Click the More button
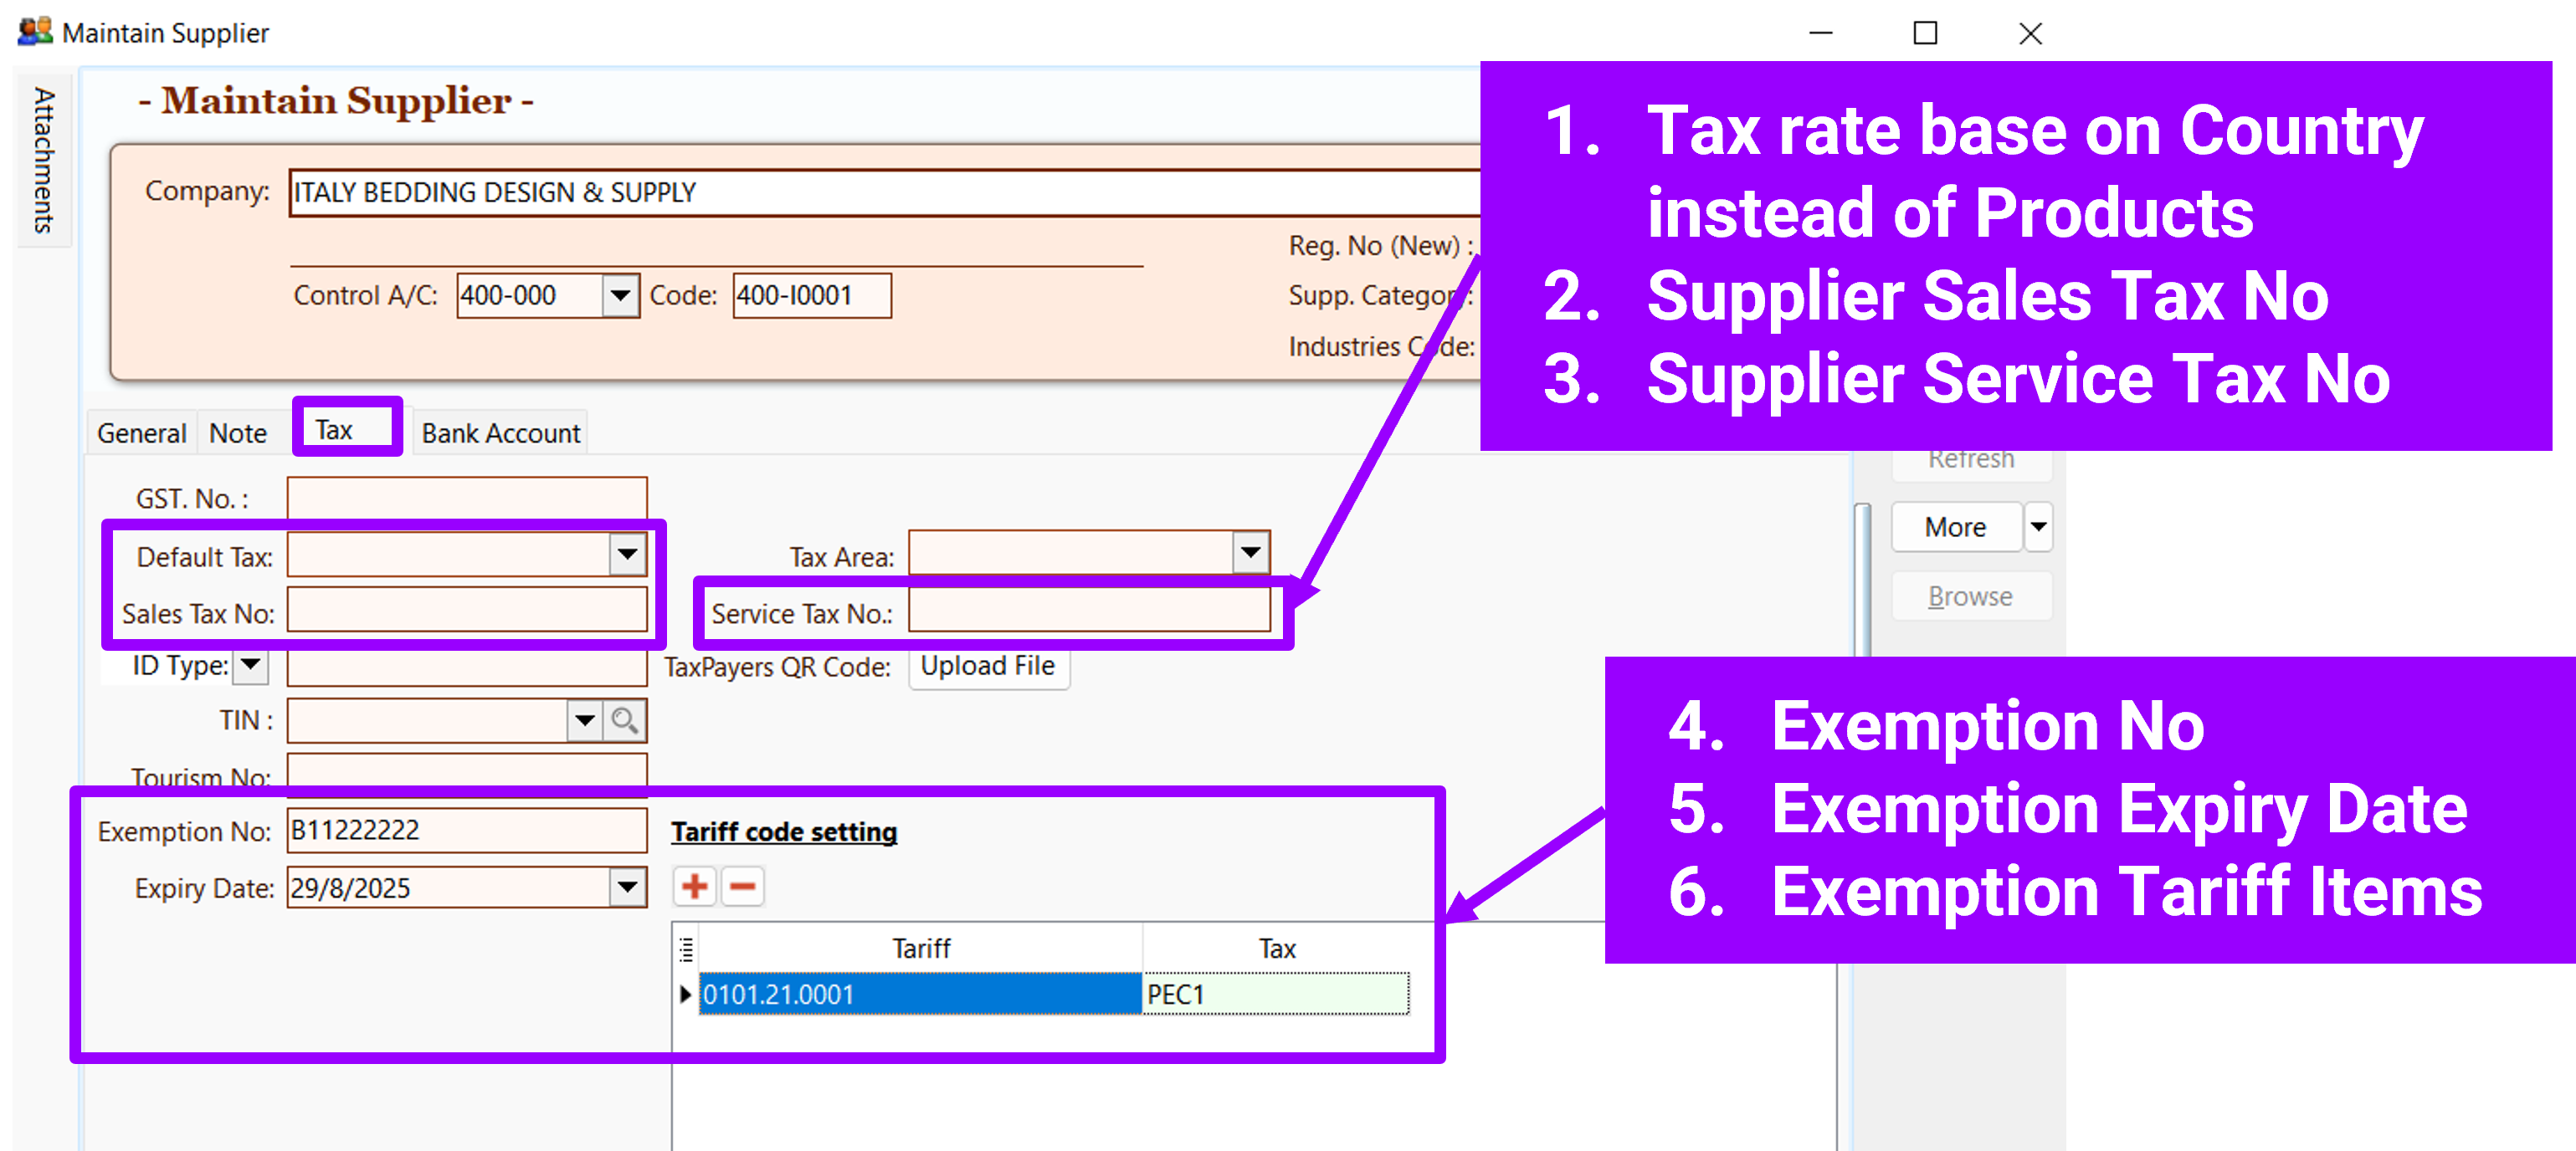The height and width of the screenshot is (1151, 2576). [x=1956, y=526]
